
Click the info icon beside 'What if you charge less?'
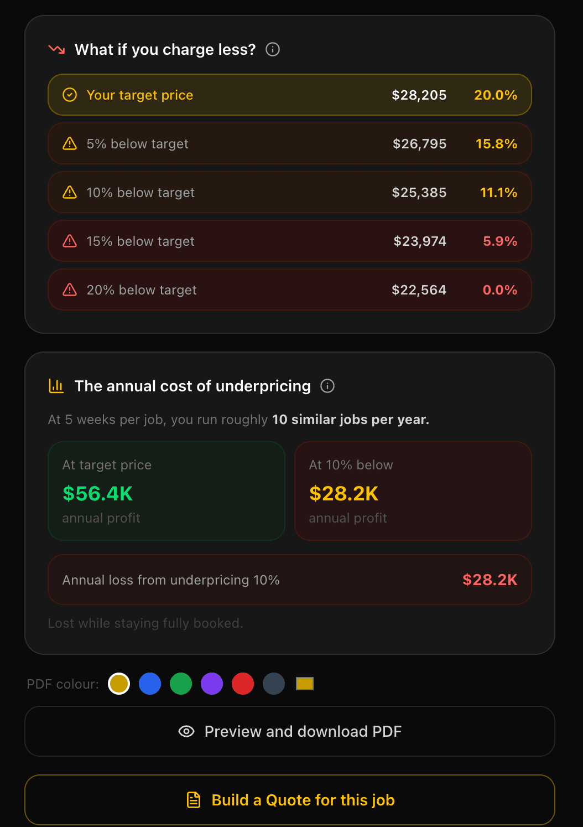pos(273,49)
